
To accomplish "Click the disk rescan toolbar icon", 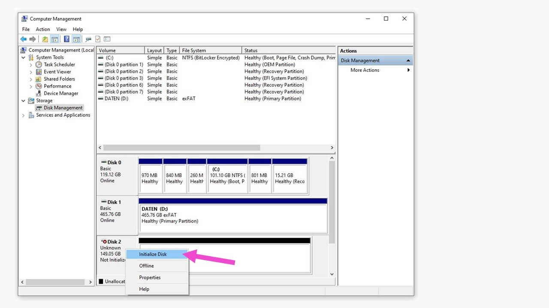I will click(88, 39).
